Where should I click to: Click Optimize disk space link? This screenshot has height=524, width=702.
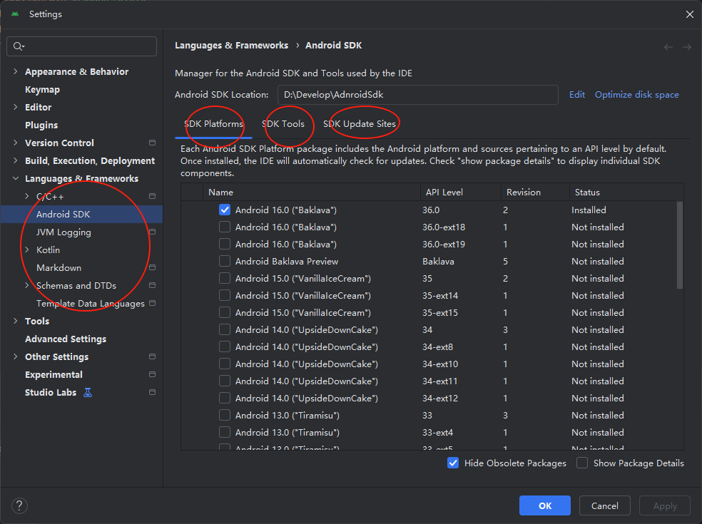point(636,94)
